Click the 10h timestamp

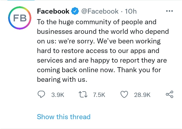(131, 11)
